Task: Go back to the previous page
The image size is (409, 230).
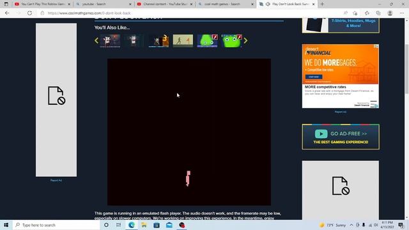Action: [x=7, y=13]
